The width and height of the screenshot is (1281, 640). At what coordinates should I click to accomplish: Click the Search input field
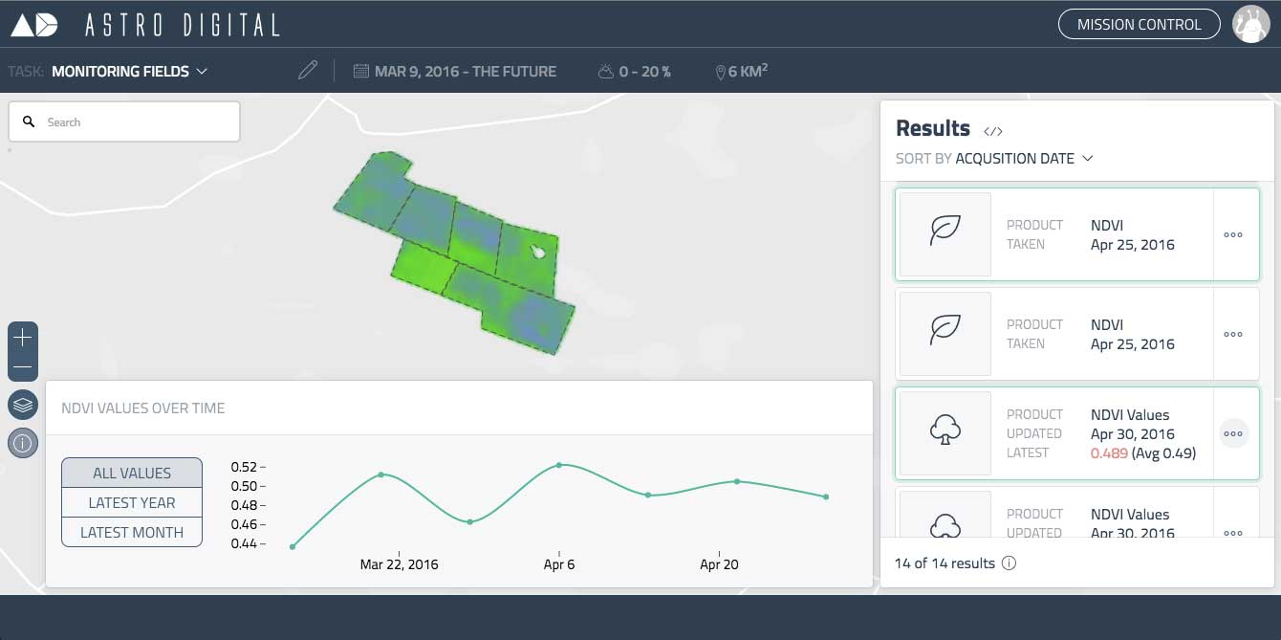[x=124, y=121]
